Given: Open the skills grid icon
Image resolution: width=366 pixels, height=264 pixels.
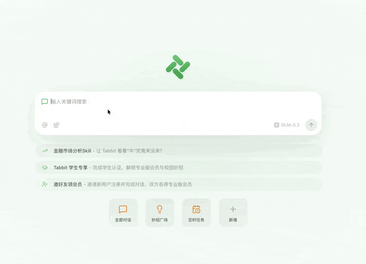Looking at the screenshot, I should click(x=56, y=125).
